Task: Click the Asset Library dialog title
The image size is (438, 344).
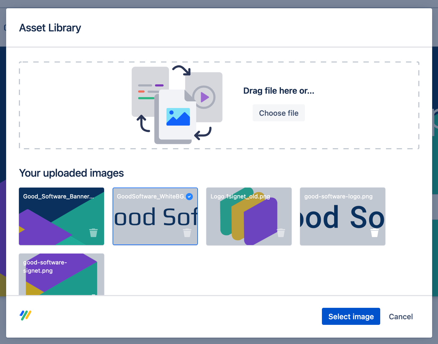Action: (50, 28)
